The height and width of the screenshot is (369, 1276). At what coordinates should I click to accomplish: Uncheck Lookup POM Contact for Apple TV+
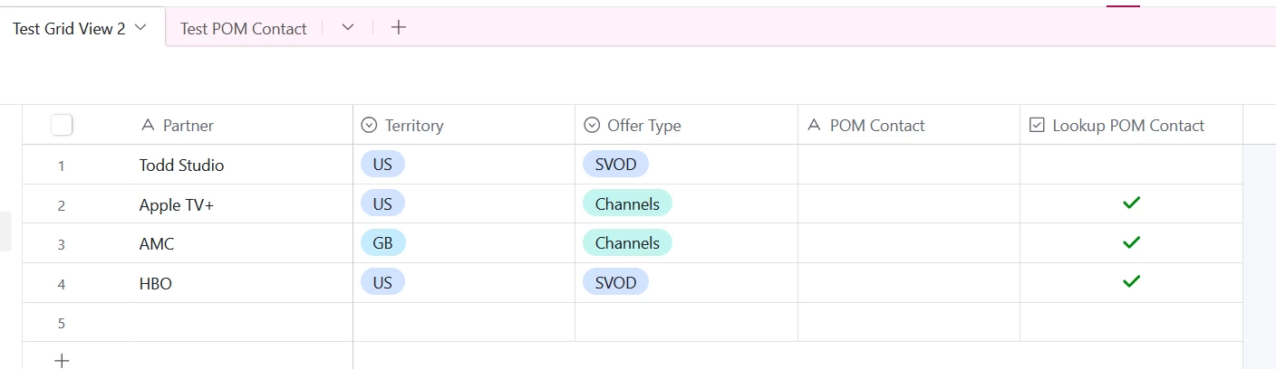click(x=1131, y=203)
